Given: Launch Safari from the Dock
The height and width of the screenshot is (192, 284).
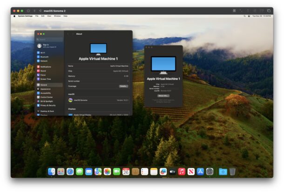Looking at the screenshot, I should (x=70, y=172).
